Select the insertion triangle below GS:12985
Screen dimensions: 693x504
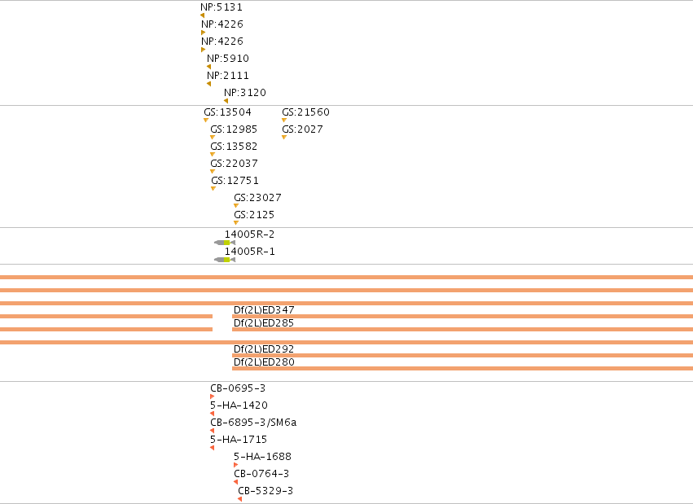(x=213, y=138)
